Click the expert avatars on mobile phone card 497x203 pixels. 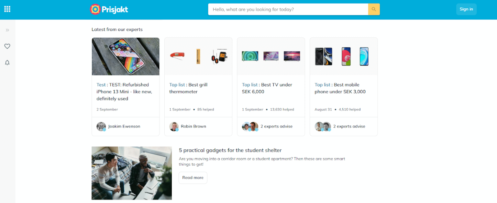pyautogui.click(x=323, y=126)
